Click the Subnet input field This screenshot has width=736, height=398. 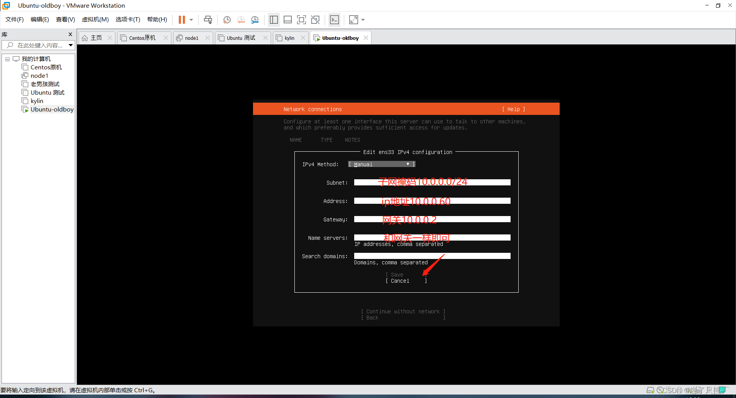(432, 182)
